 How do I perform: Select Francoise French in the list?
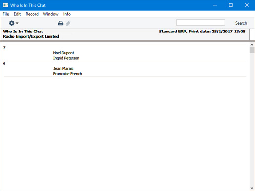[68, 74]
